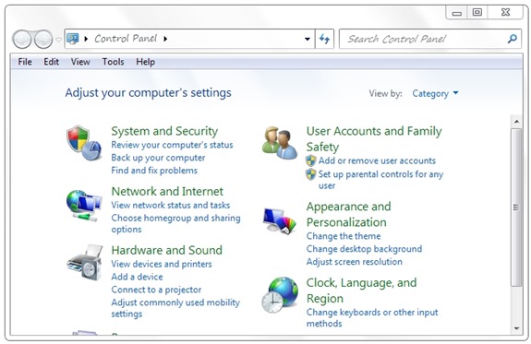Open Appearance and Personalization category

coord(348,214)
